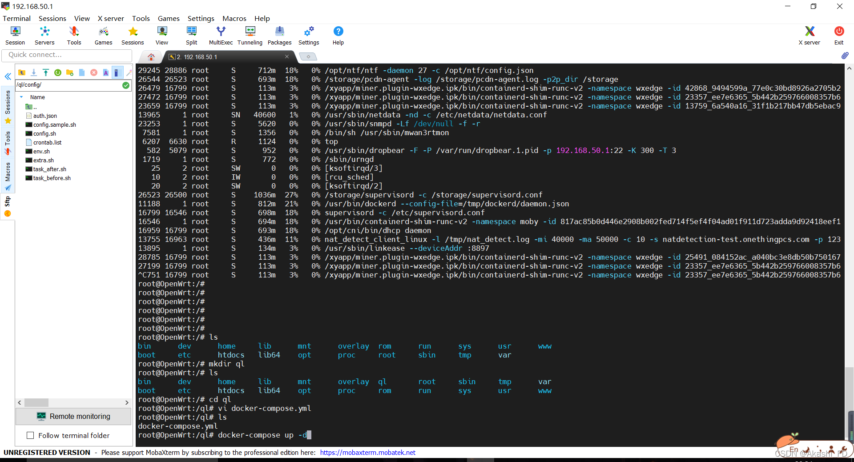Collapse the left sidebar panel
Screen dimensions: 854x462
[x=8, y=76]
